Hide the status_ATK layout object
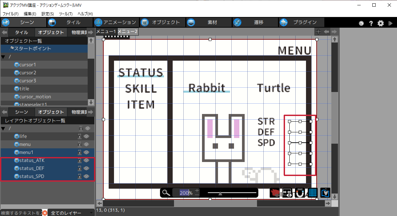Screen dimensions: 397x216 (88, 160)
